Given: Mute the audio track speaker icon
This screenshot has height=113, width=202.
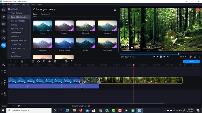Looking at the screenshot, I should (5, 93).
